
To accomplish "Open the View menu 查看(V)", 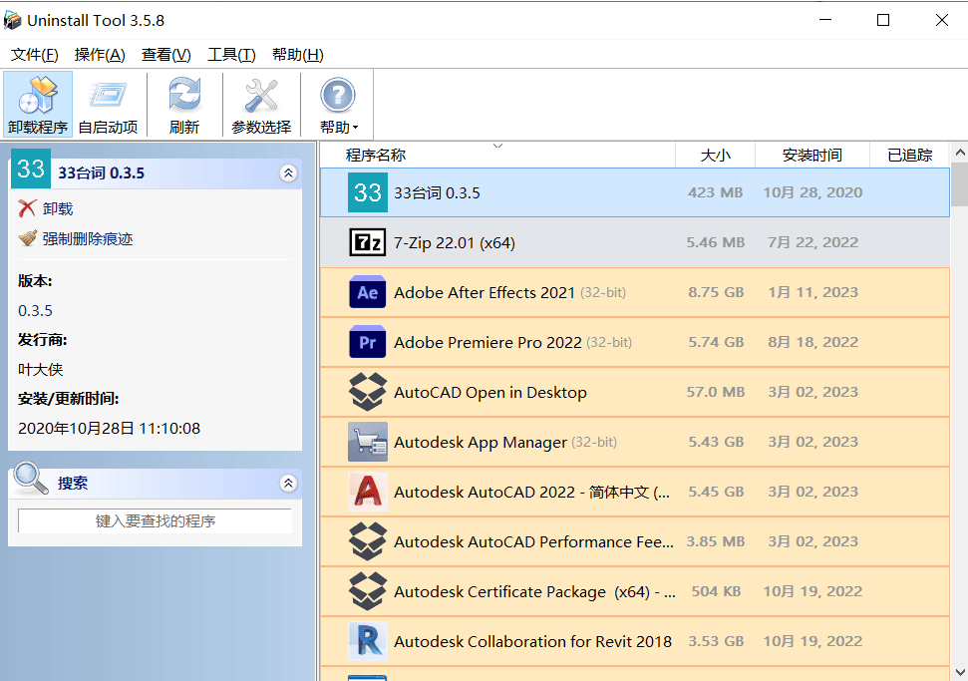I will click(x=166, y=55).
